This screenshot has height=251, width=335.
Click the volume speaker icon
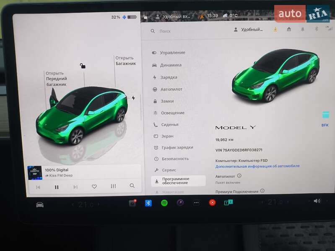pyautogui.click(x=317, y=201)
